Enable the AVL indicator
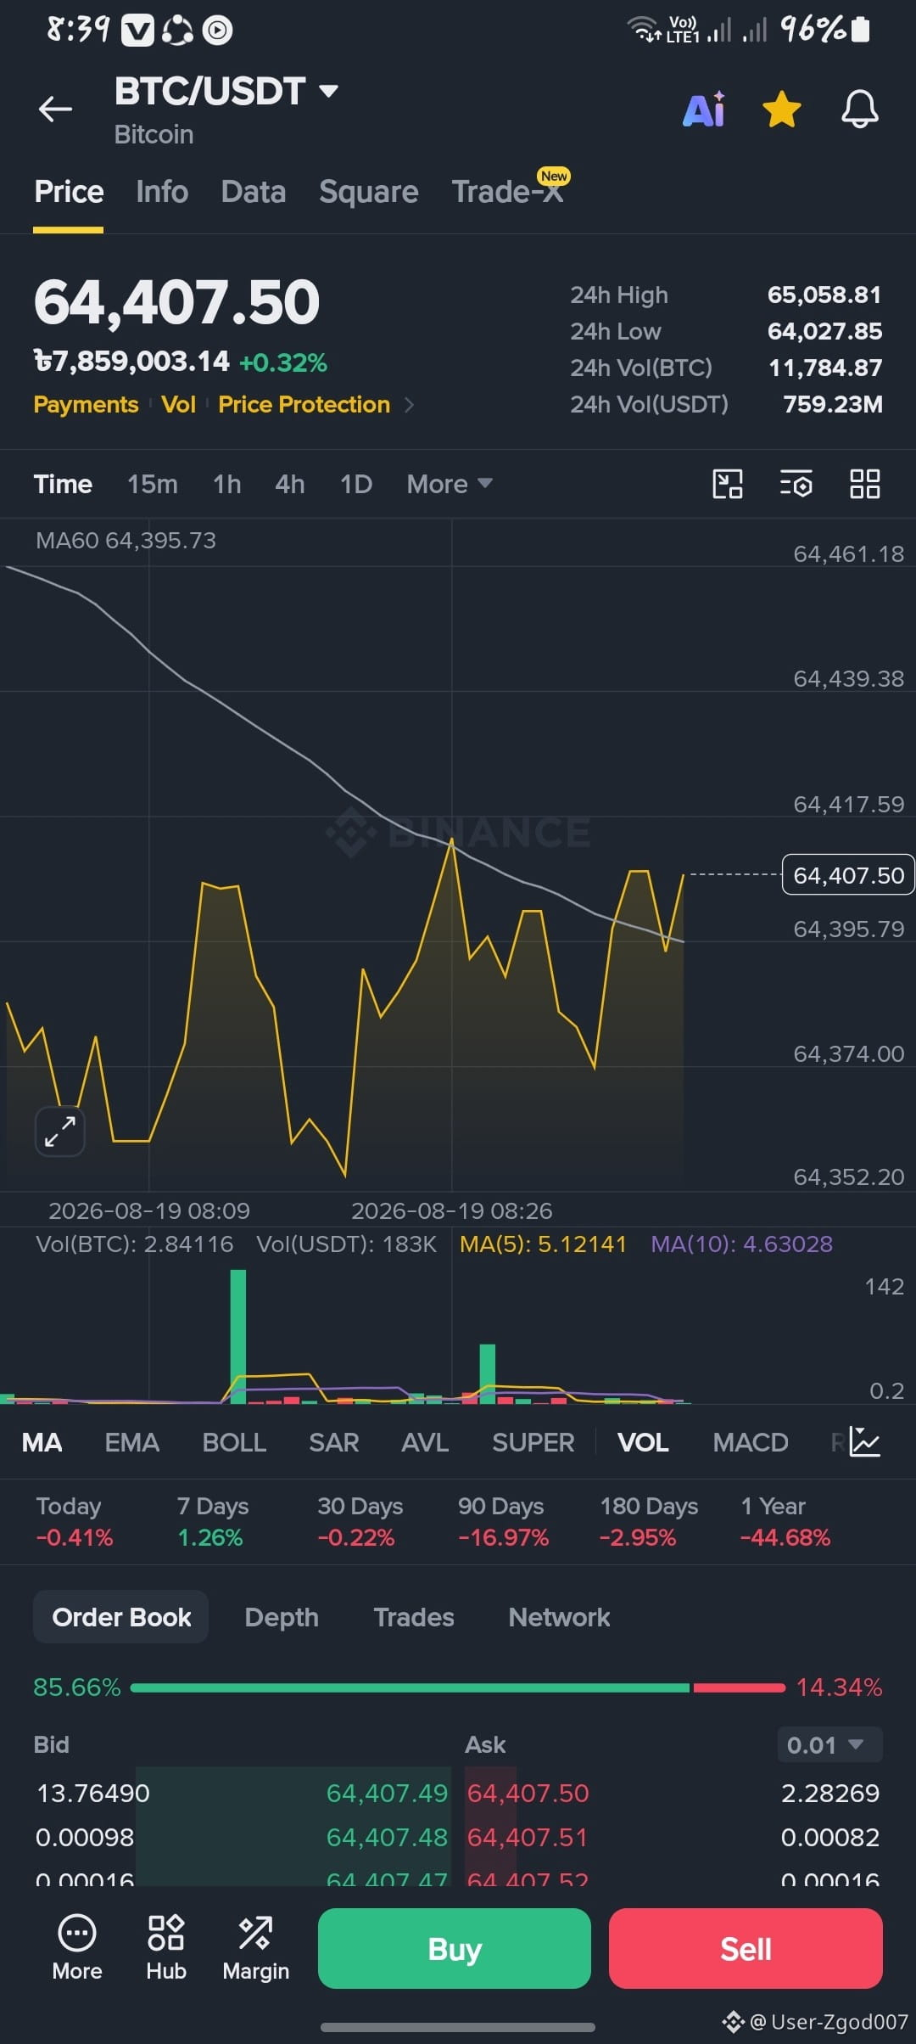The height and width of the screenshot is (2044, 916). tap(425, 1442)
